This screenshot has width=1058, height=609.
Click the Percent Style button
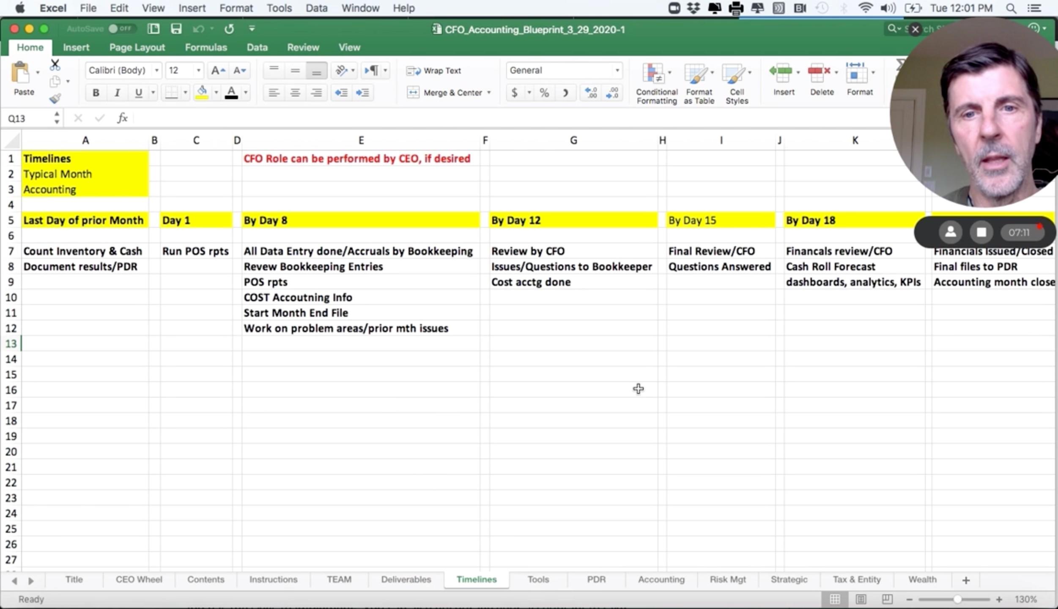(544, 93)
